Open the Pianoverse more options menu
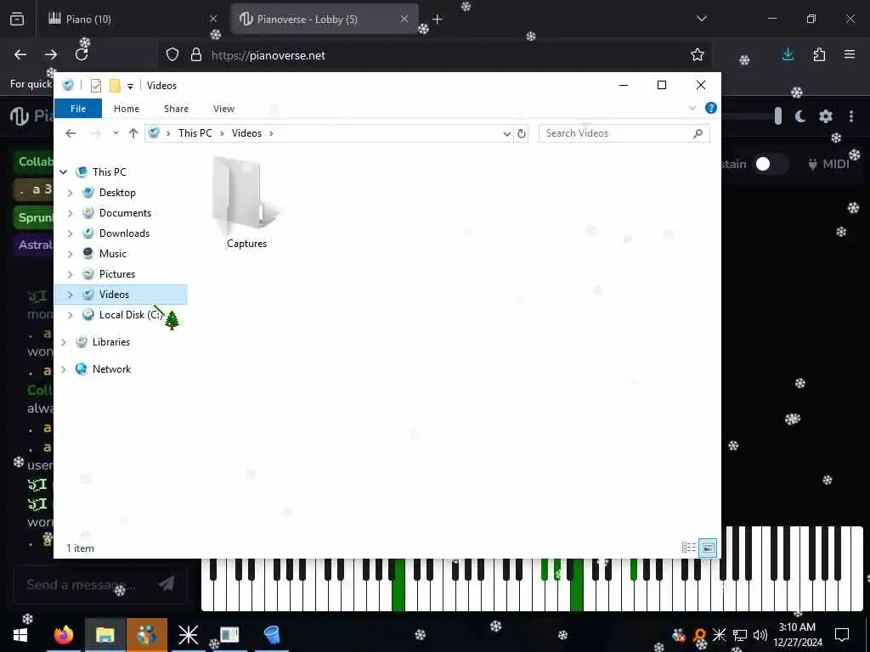Image resolution: width=870 pixels, height=652 pixels. (851, 115)
